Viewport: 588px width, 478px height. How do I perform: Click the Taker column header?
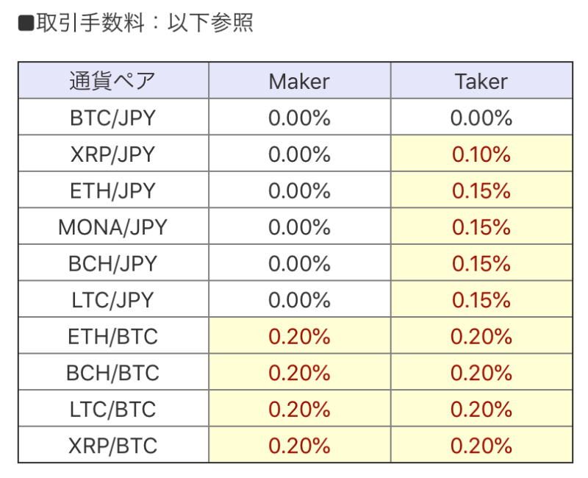tap(481, 81)
